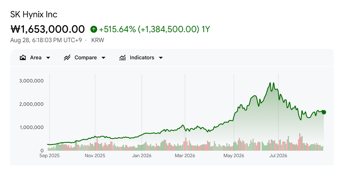Click the ₩1,653,000.00 price value
The image size is (343, 176).
click(48, 29)
